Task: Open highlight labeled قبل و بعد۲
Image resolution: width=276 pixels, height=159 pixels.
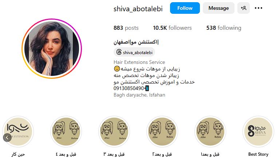Action: (162, 131)
